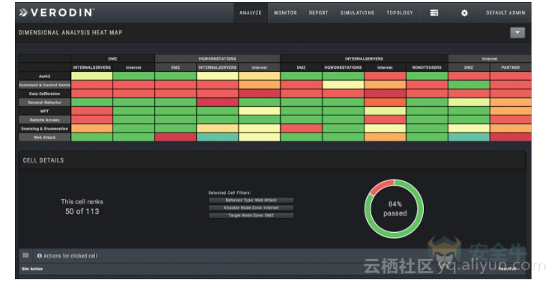Image resolution: width=554 pixels, height=283 pixels.
Task: Select the Scanning & Enumeration row label
Action: [x=44, y=129]
